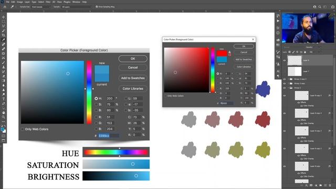
Task: Click the delete layer trash icon
Action: [x=330, y=185]
